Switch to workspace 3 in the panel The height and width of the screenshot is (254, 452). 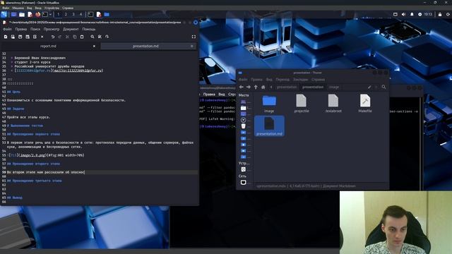[73, 14]
